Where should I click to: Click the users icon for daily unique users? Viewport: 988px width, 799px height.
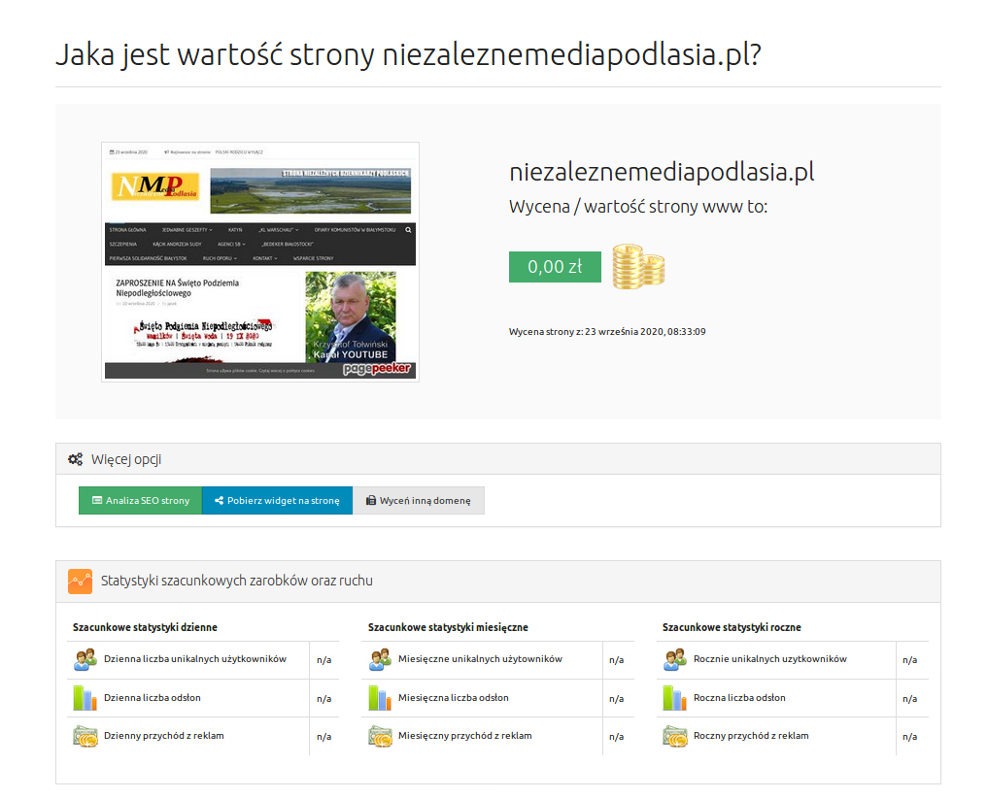pyautogui.click(x=85, y=660)
